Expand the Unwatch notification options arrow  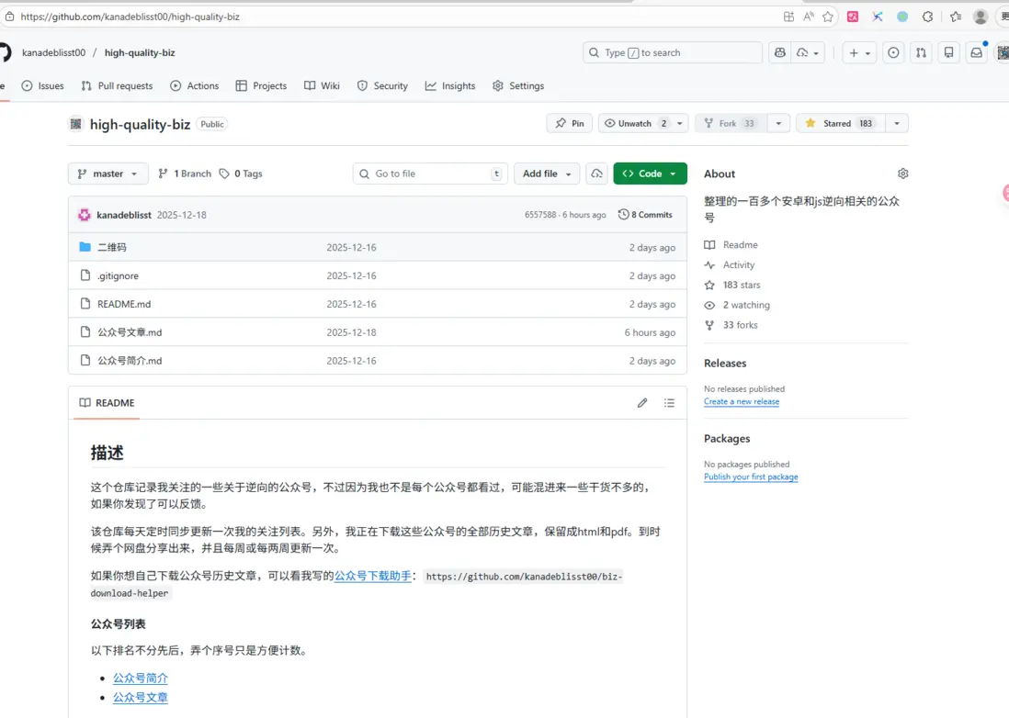pyautogui.click(x=680, y=123)
